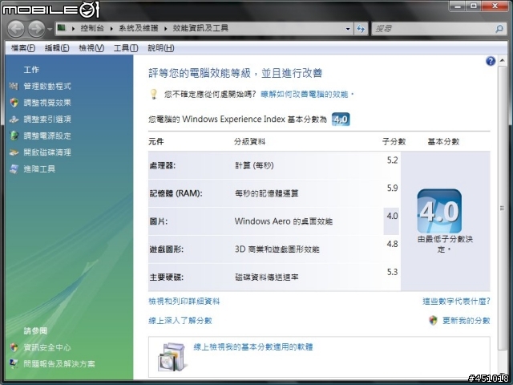Click the large 4.0 base score badge
This screenshot has height=385, width=513.
point(439,211)
